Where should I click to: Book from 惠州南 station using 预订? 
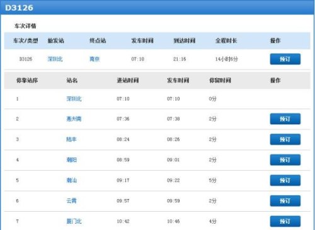click(285, 119)
